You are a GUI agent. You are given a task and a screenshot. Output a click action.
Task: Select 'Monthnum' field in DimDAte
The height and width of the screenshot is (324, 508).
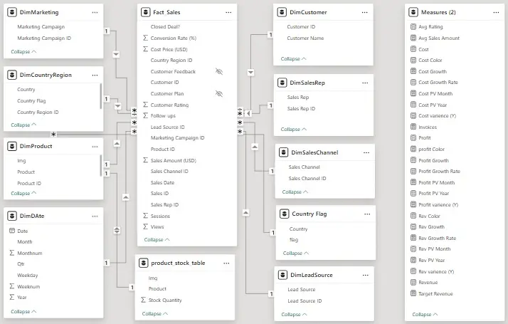click(x=30, y=253)
